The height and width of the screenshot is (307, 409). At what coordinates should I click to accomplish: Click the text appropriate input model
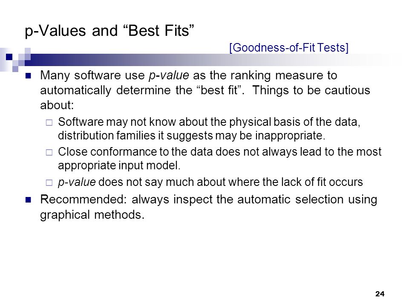pos(119,166)
